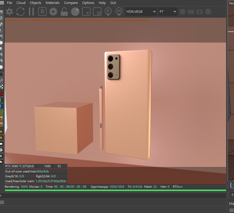Toggle render region plus-square icon

click(86, 12)
